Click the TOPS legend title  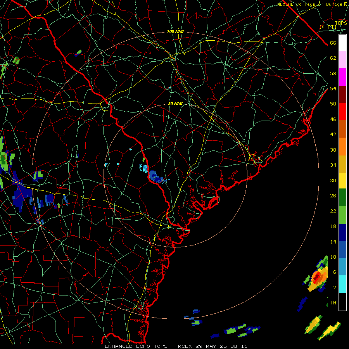(341, 23)
